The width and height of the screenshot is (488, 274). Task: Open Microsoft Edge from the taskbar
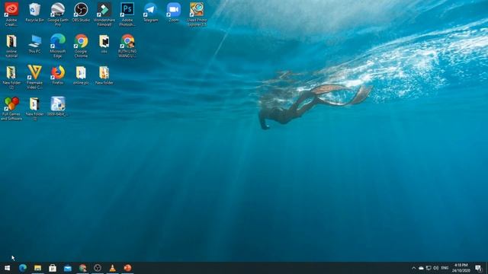(22, 268)
